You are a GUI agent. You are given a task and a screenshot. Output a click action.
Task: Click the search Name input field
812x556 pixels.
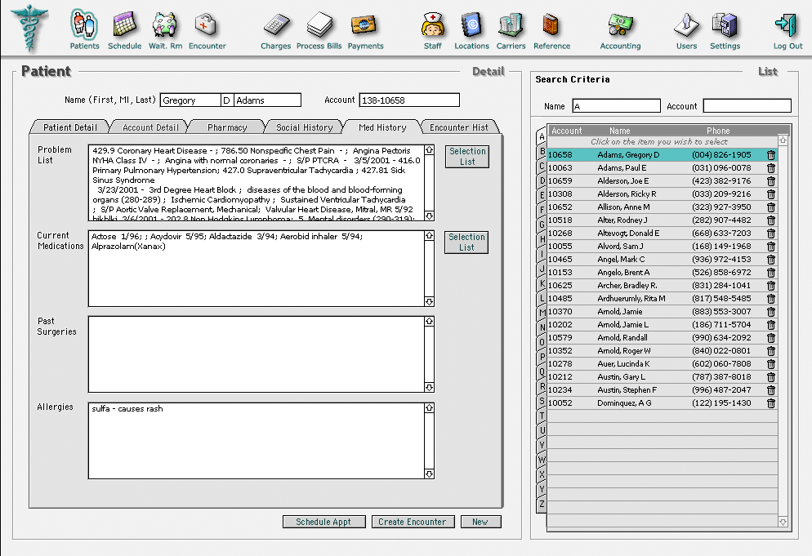pos(616,106)
